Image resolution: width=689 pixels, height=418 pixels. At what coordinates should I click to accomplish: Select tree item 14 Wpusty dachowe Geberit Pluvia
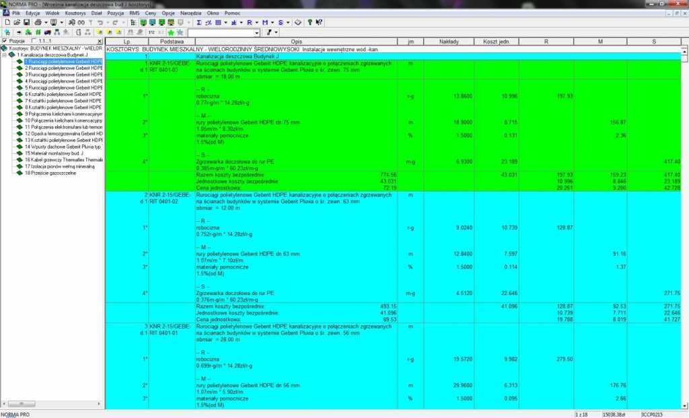(63, 147)
